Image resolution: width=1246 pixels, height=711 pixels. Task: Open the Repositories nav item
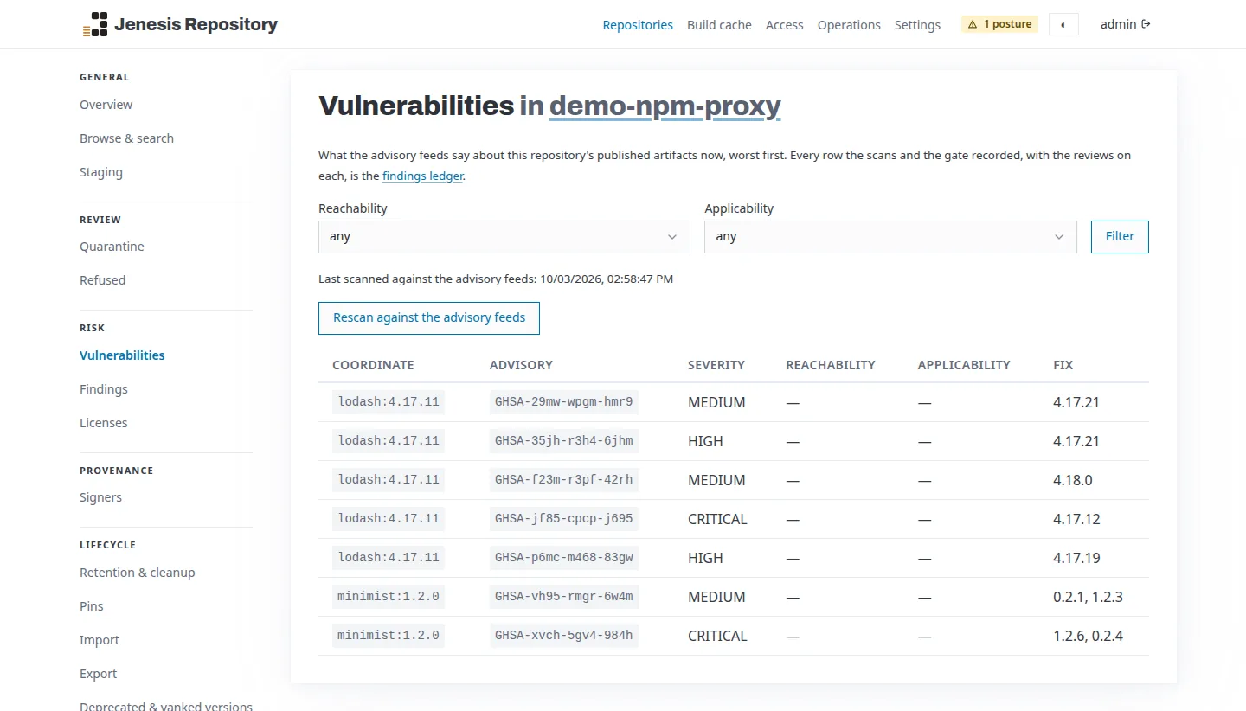tap(638, 25)
